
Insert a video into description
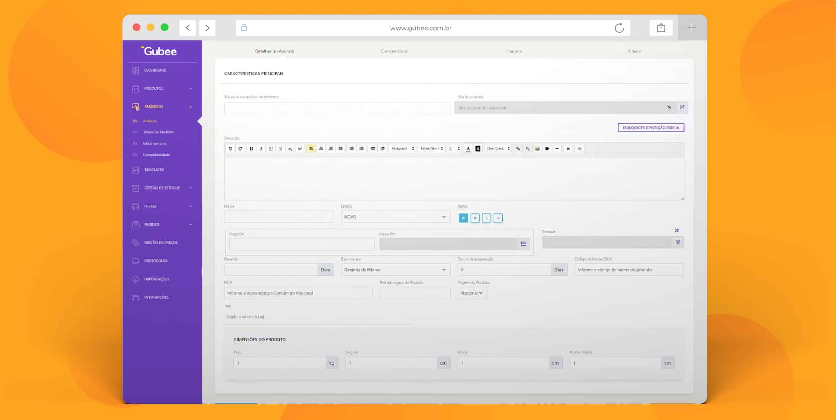[547, 149]
